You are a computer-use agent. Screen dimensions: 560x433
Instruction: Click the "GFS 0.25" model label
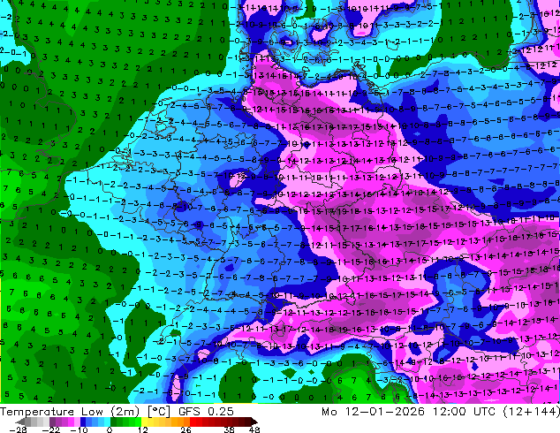[206, 412]
